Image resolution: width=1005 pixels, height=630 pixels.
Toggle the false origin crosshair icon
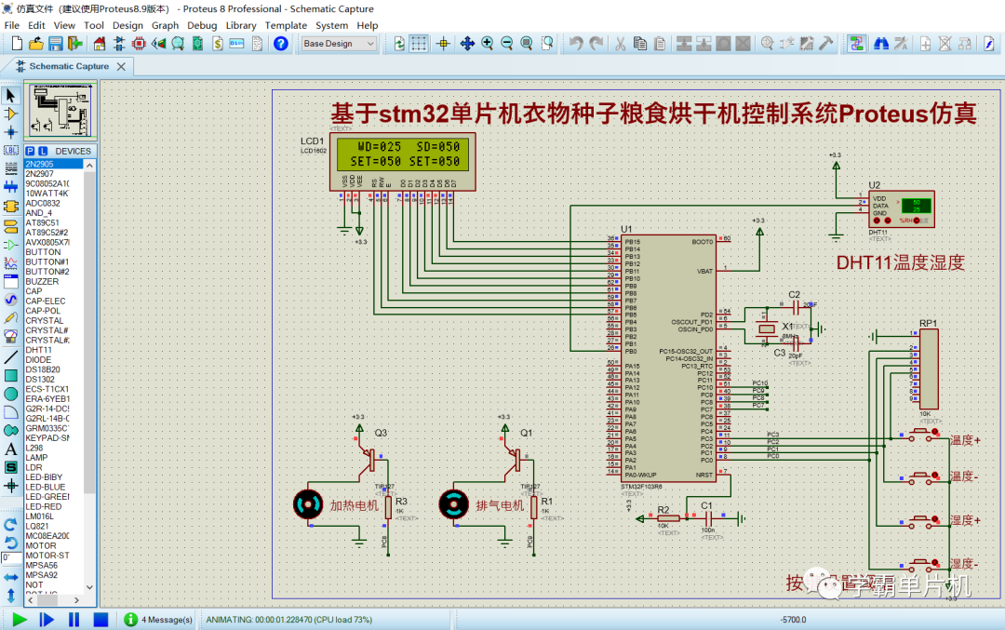[x=443, y=44]
